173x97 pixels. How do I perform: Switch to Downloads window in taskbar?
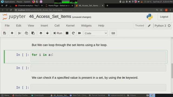tap(38, 95)
